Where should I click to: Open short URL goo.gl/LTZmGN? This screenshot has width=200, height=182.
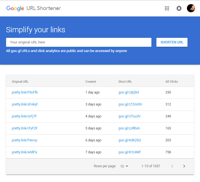(130, 104)
